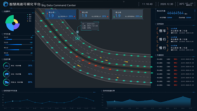Expand arrows of the bottom-left speed chart
Image resolution: width=197 pixels, height=111 pixels.
[x=95, y=92]
